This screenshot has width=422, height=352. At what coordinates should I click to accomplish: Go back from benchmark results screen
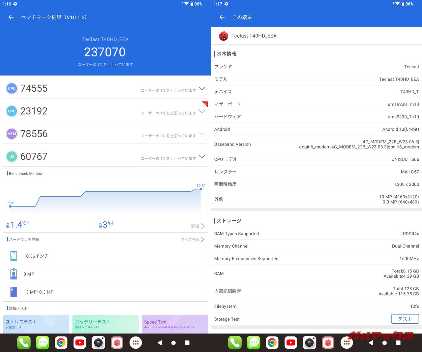coord(11,17)
